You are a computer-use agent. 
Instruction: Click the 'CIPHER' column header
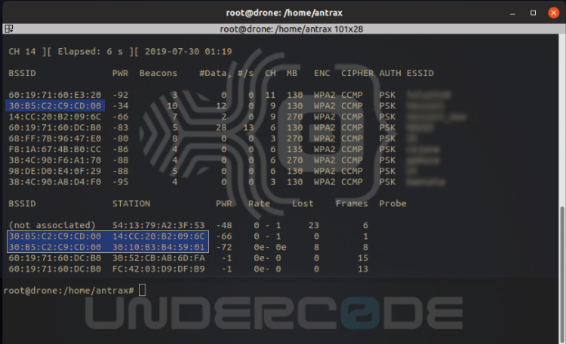(358, 73)
